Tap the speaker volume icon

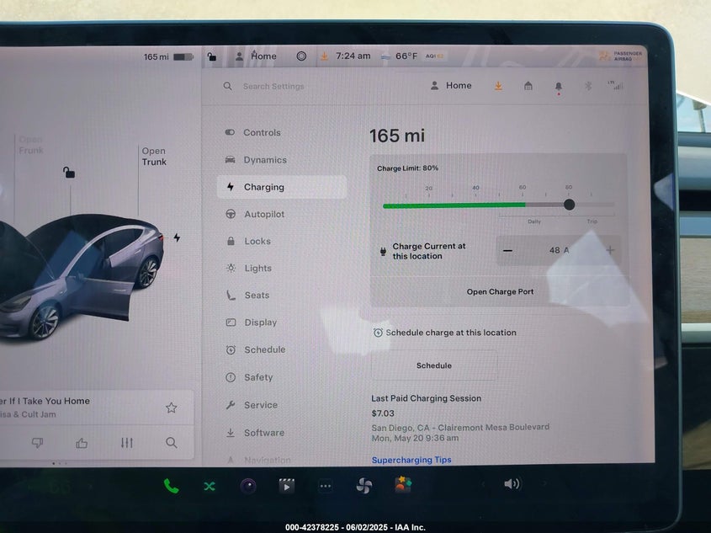click(512, 484)
